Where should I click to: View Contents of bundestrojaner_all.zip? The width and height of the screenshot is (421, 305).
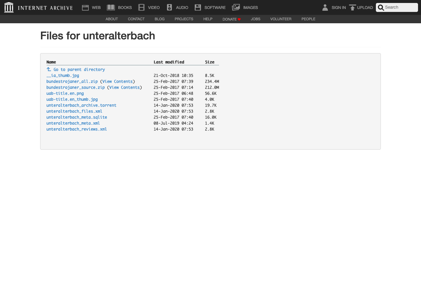coord(117,81)
